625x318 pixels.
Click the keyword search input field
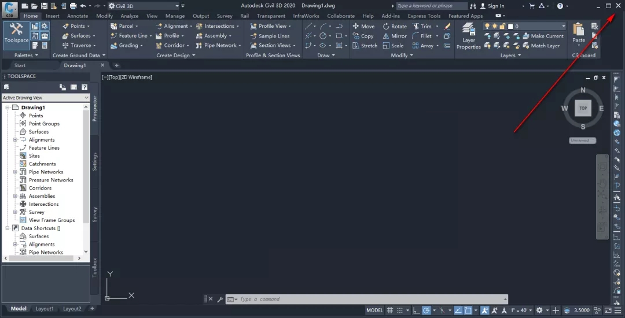pos(432,6)
